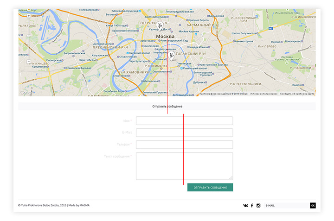Click the Google logo on map

[26, 93]
